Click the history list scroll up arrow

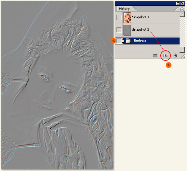[182, 14]
